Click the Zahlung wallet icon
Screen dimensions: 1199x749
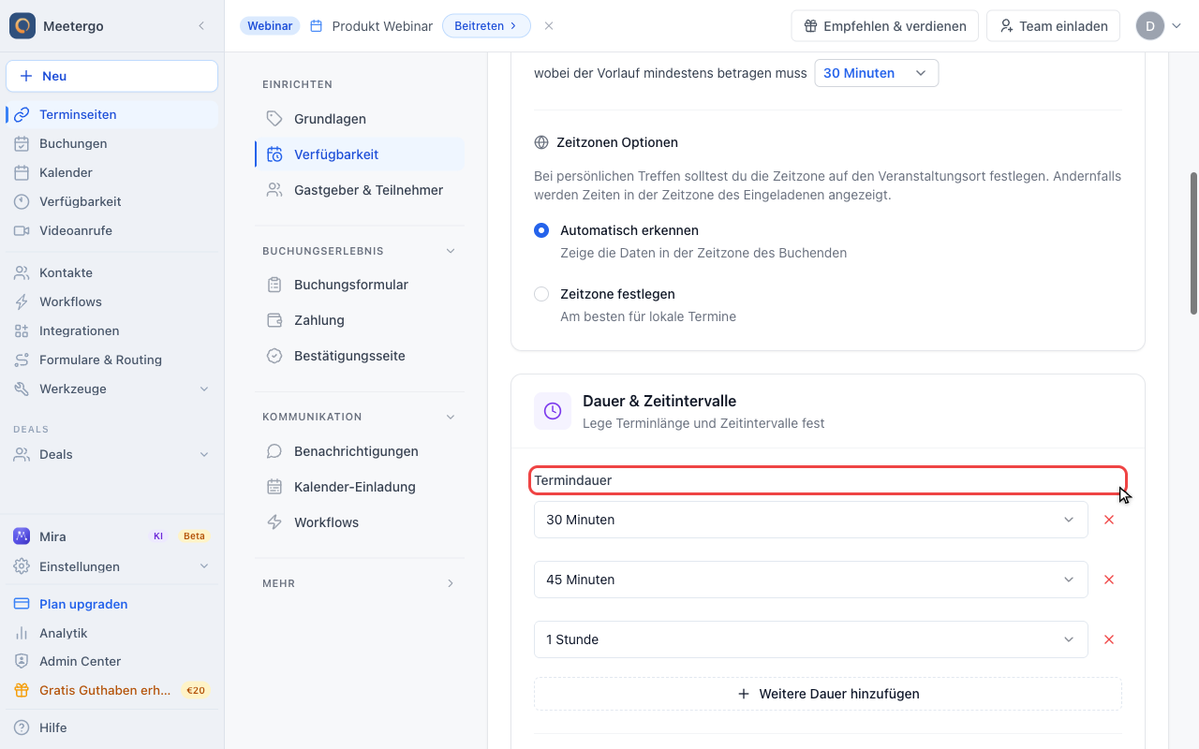tap(274, 320)
